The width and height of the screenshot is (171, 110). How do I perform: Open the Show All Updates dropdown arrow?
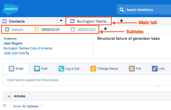coord(42,106)
